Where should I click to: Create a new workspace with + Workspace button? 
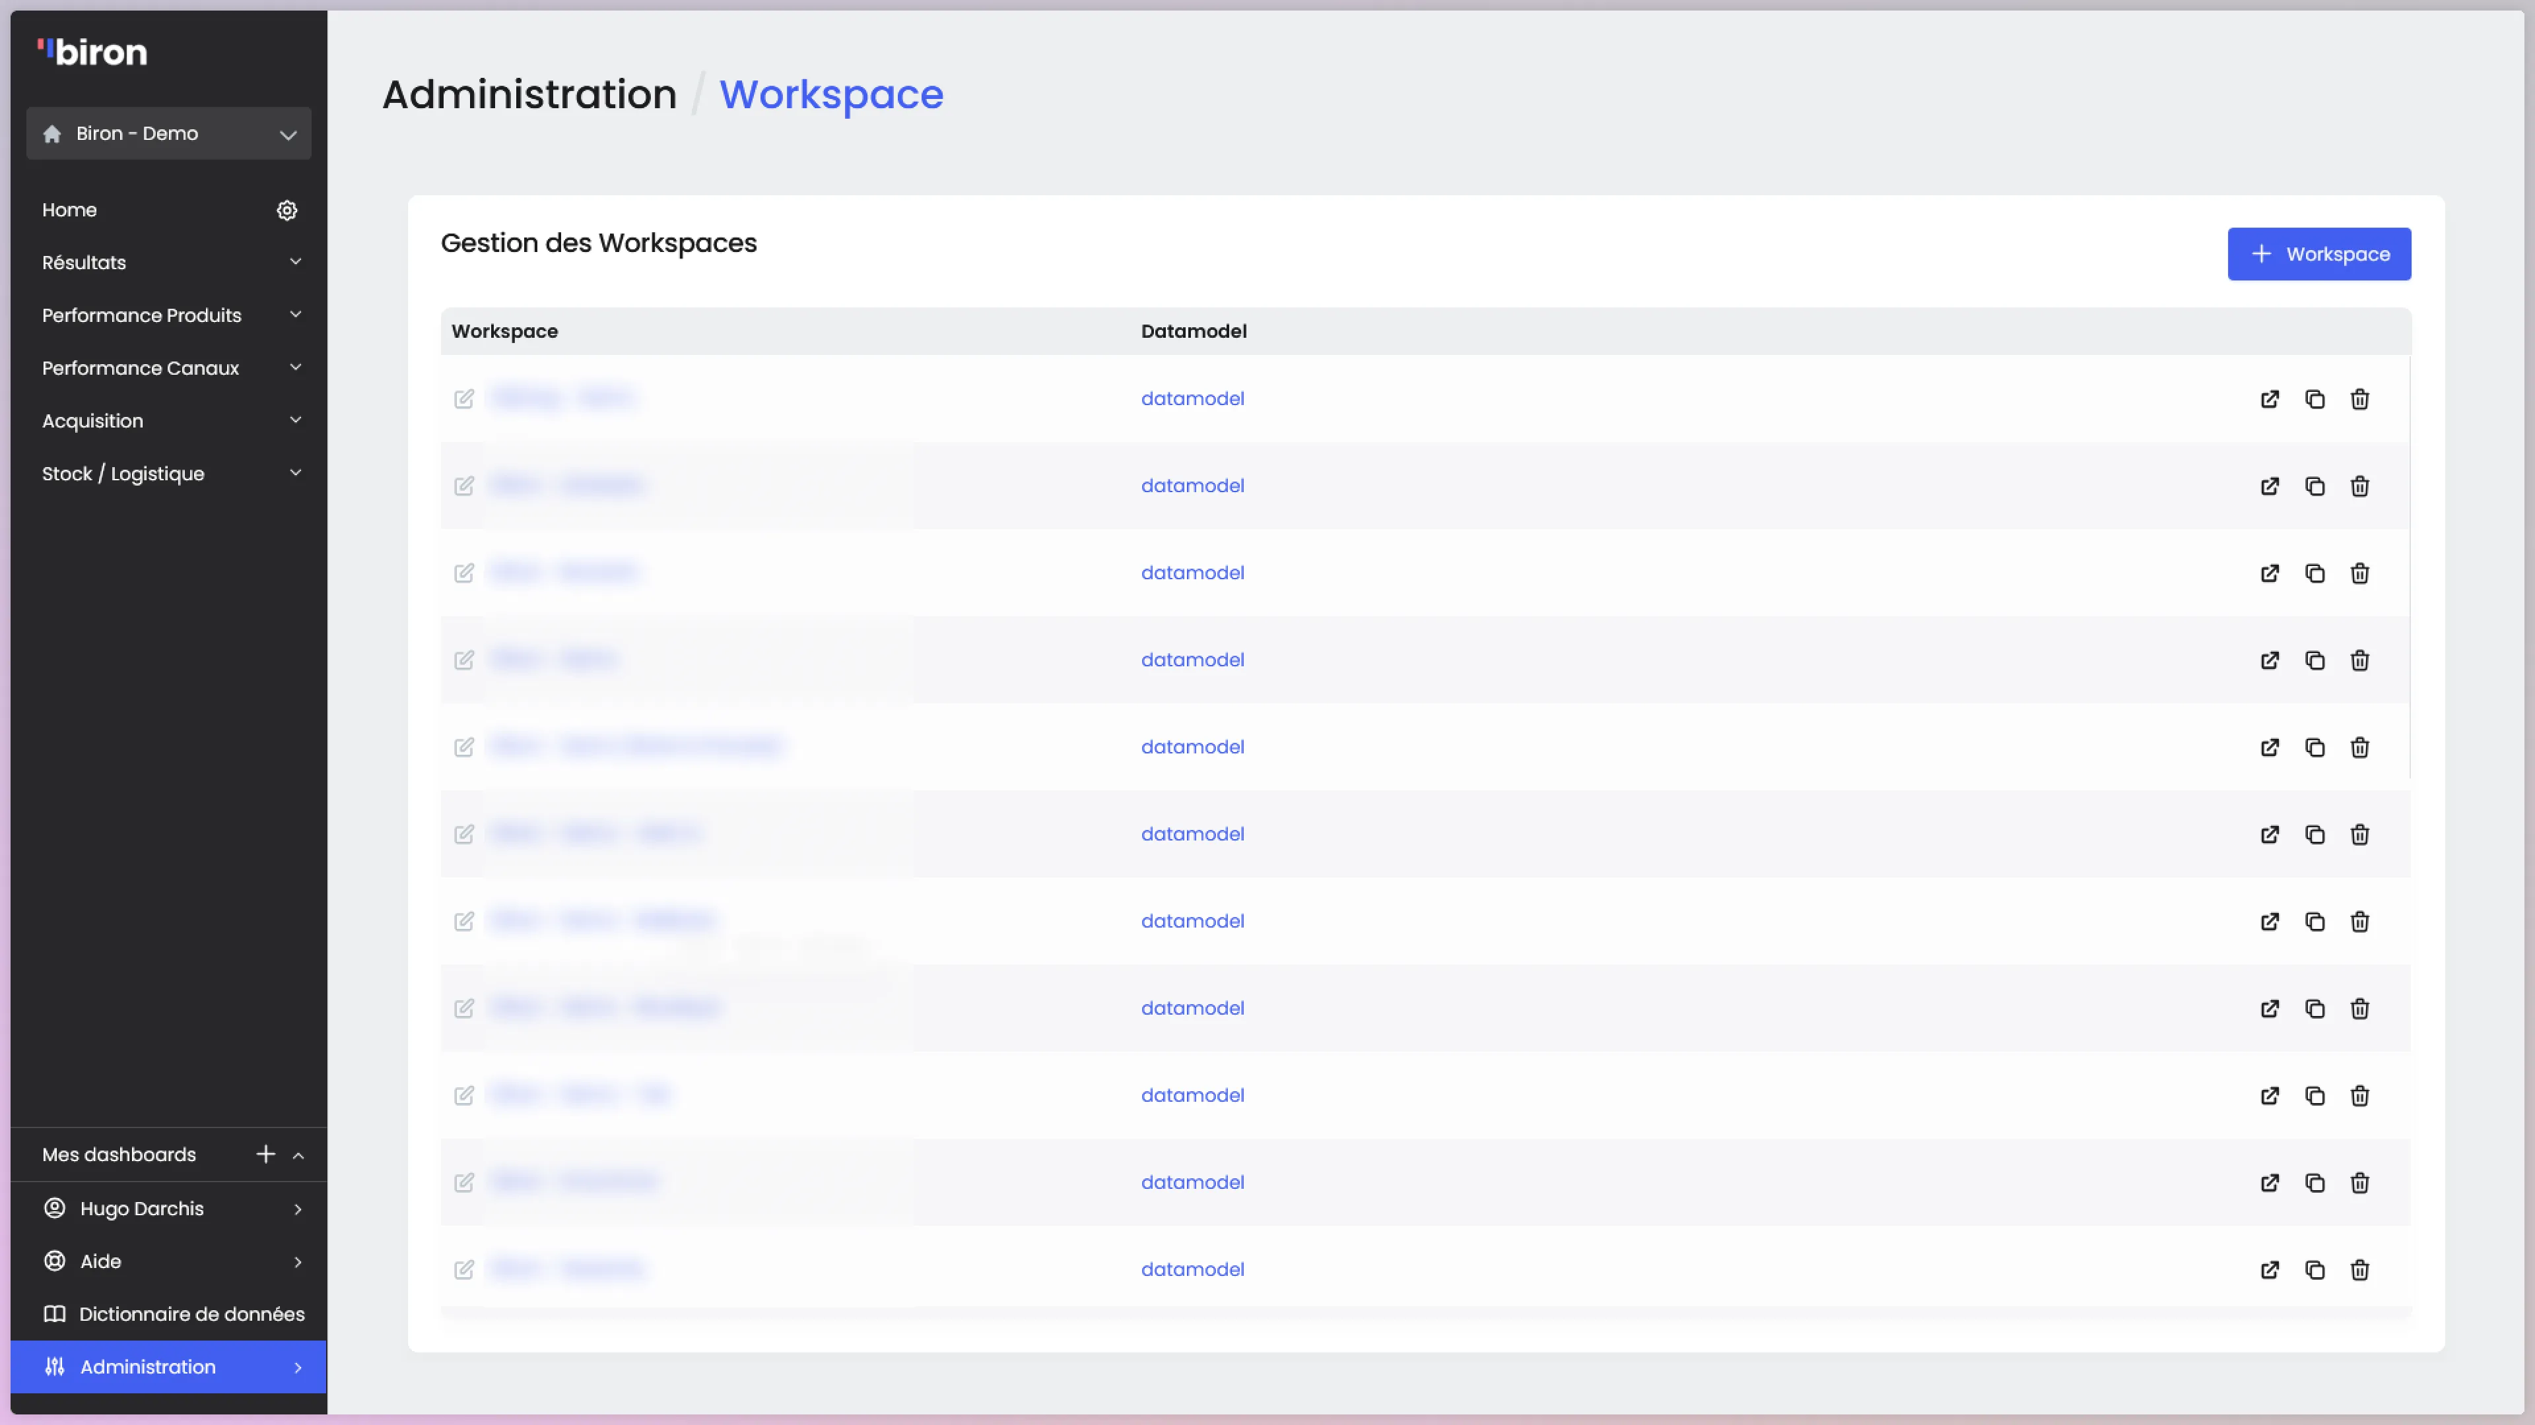(2320, 254)
